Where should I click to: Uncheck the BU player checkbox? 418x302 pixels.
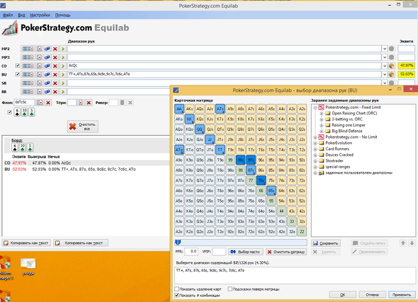[x=17, y=74]
